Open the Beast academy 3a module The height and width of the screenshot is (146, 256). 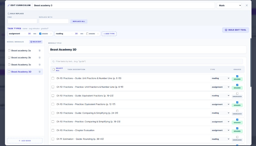click(21, 51)
